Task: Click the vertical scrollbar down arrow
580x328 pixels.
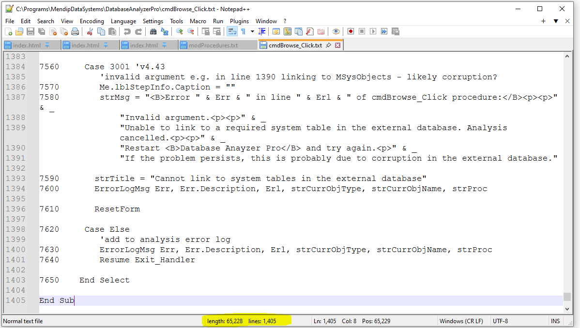Action: pyautogui.click(x=567, y=309)
